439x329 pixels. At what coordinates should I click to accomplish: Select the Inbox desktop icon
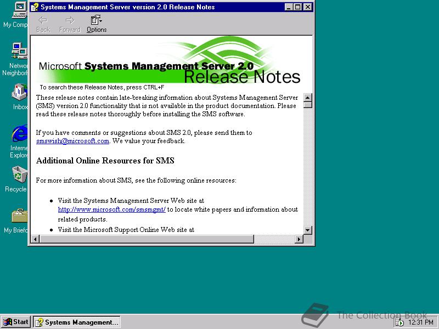[x=20, y=97]
